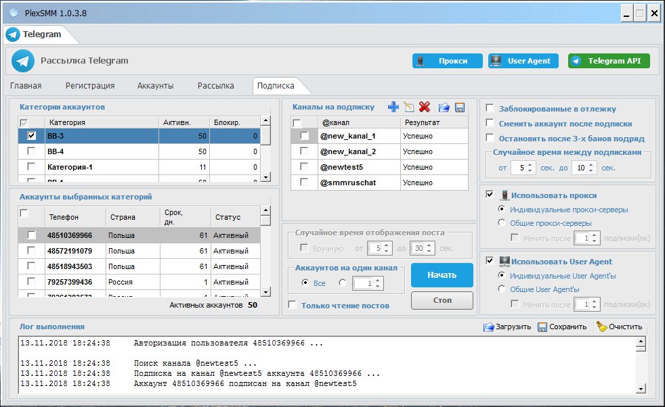
Task: Select Индивидуальные User Agent'ы radio
Action: (x=502, y=275)
